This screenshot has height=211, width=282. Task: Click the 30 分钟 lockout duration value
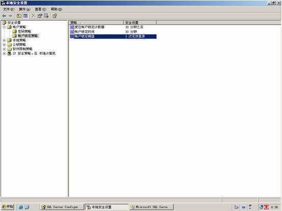[131, 32]
